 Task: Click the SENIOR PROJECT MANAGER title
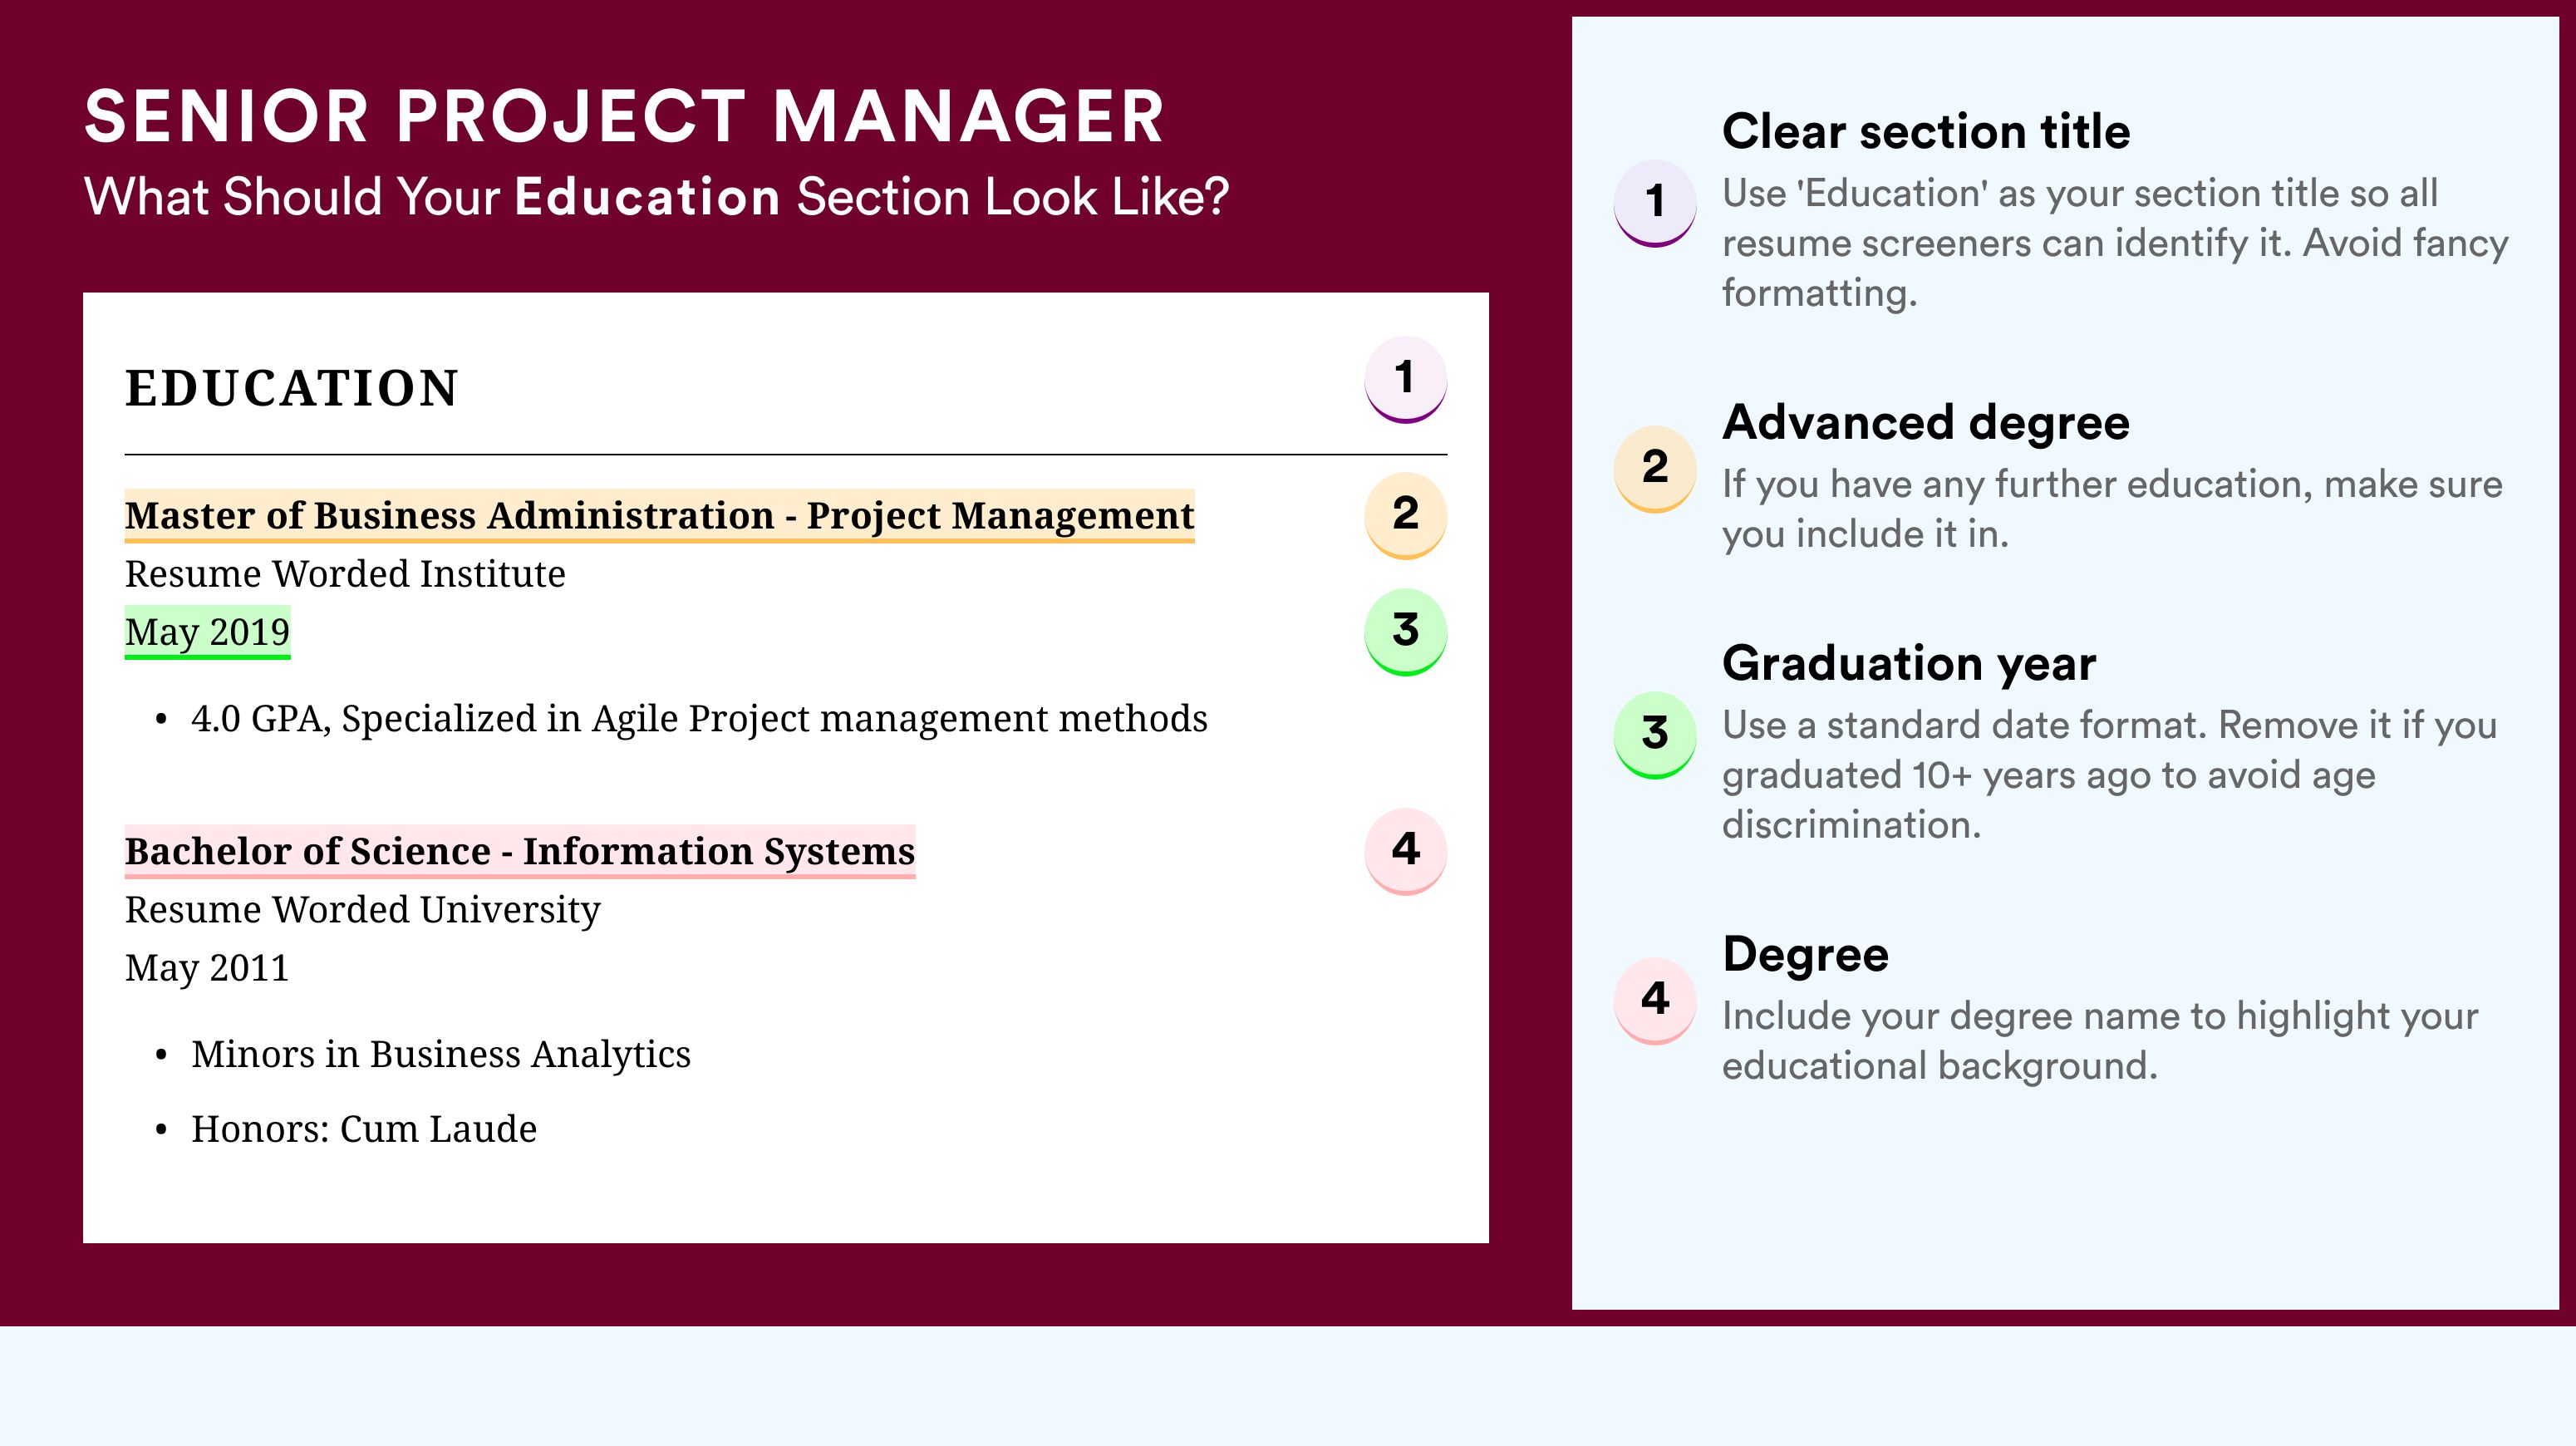(x=624, y=116)
